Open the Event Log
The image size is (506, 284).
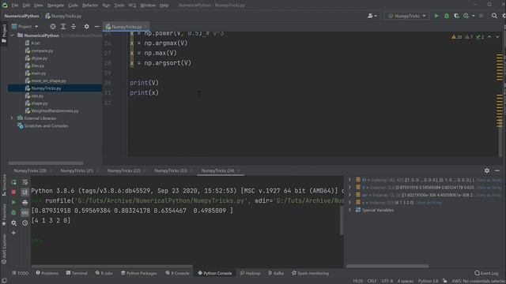point(486,273)
